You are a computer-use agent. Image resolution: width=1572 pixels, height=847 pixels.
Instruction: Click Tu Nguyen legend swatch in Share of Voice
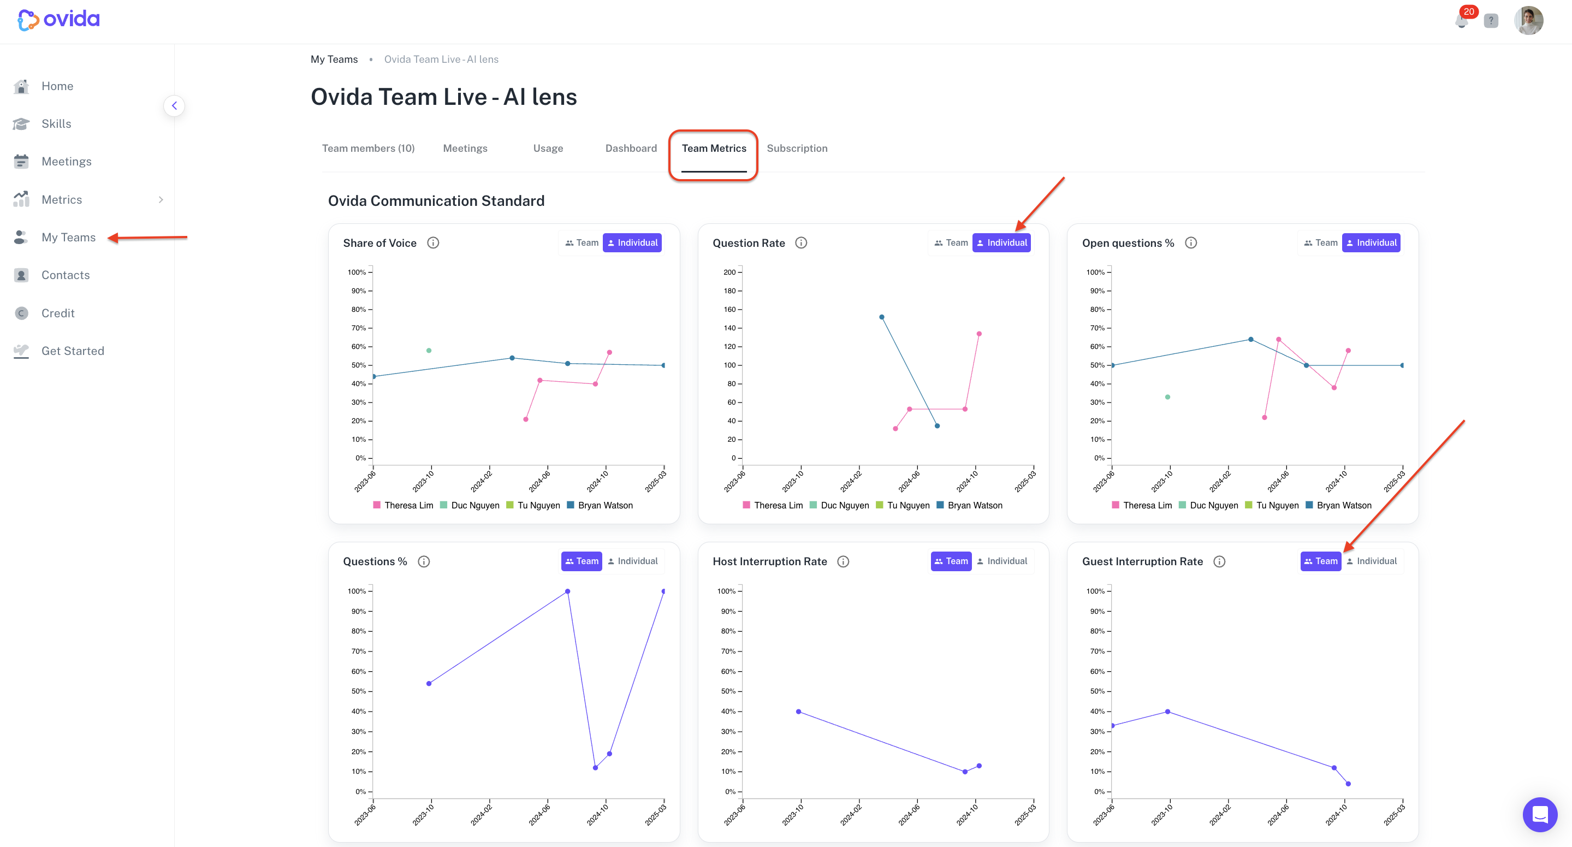click(510, 505)
